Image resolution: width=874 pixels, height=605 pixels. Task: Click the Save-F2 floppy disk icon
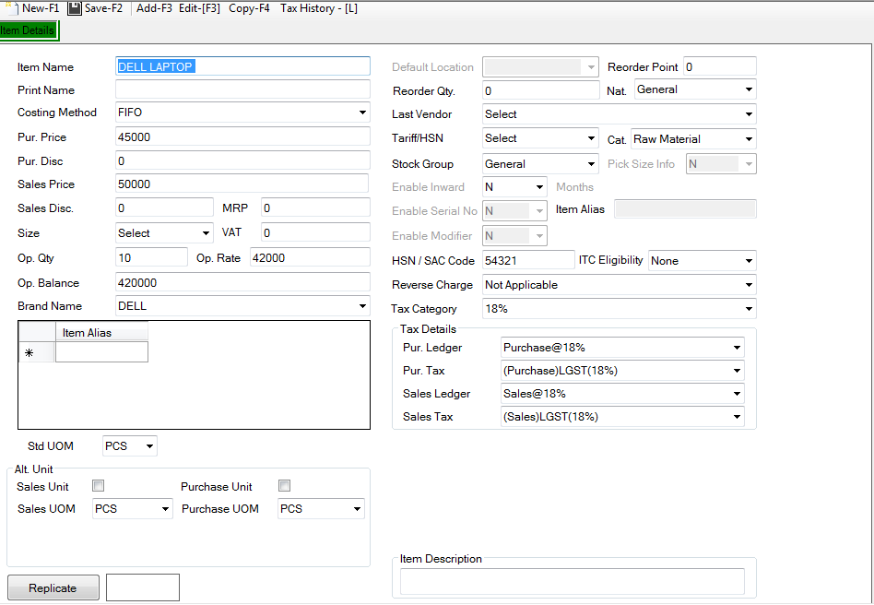tap(75, 8)
